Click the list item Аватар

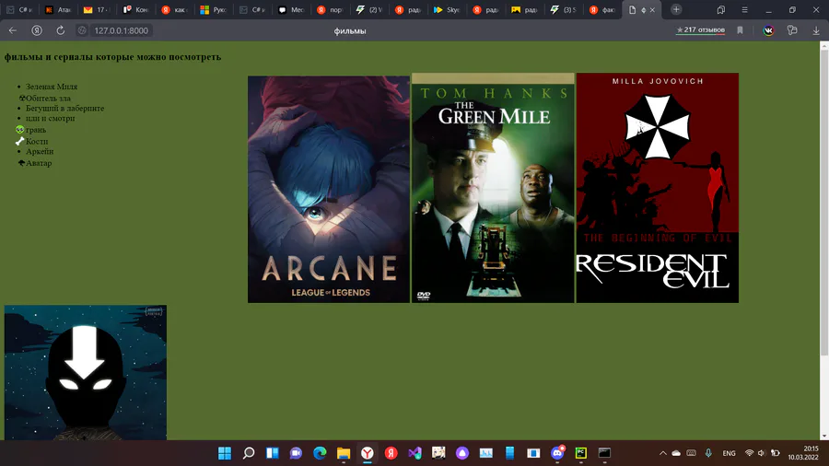(x=39, y=163)
